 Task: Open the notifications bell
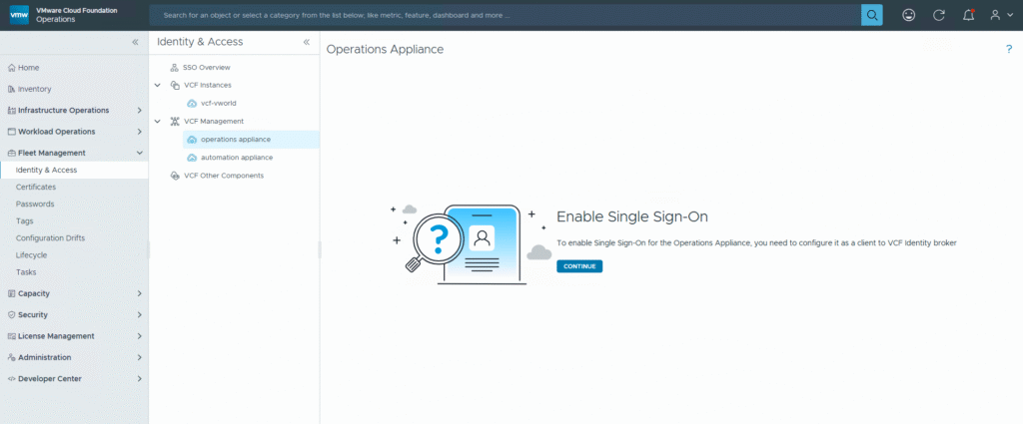pyautogui.click(x=967, y=15)
